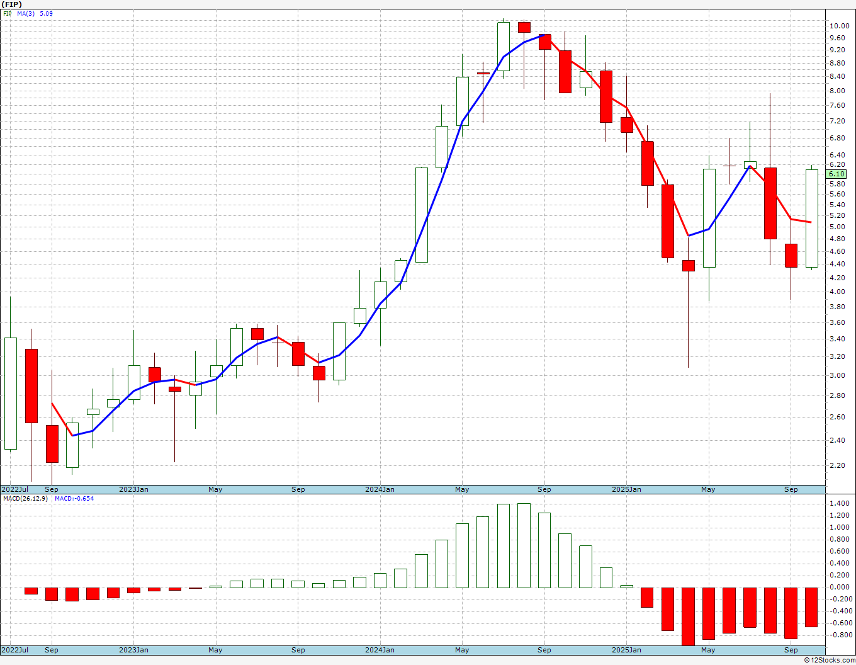This screenshot has width=856, height=665.
Task: Click the 4.60 price axis label
Action: [x=837, y=251]
